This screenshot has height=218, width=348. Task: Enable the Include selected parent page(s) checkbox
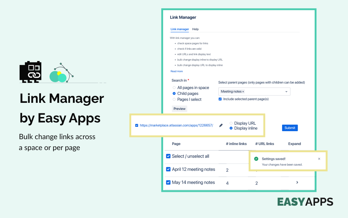(220, 99)
